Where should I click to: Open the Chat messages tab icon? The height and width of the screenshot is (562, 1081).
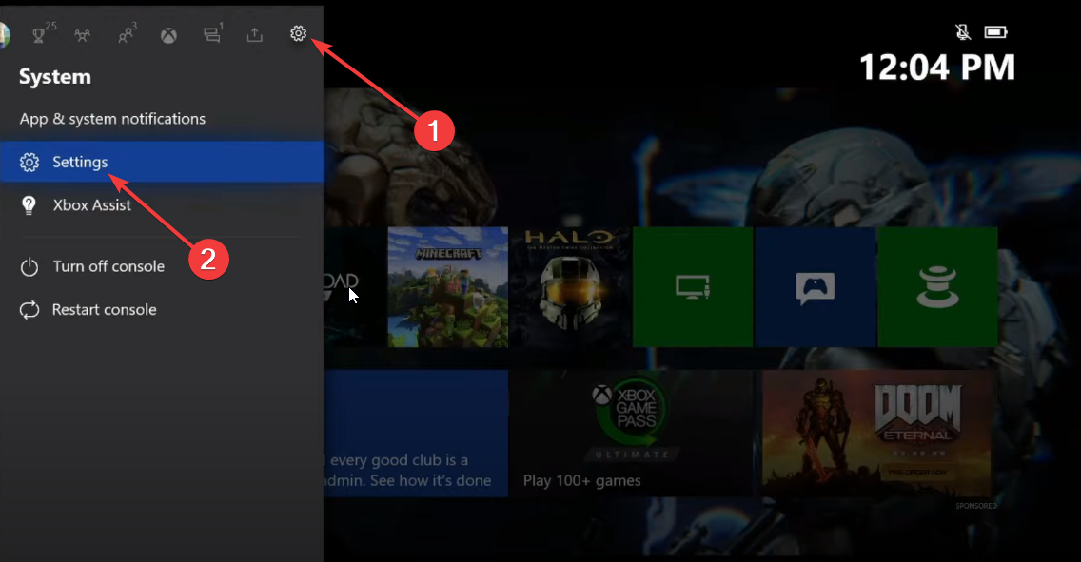212,34
